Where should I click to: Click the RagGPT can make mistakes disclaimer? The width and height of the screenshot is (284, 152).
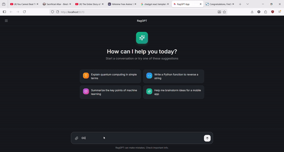[142, 148]
